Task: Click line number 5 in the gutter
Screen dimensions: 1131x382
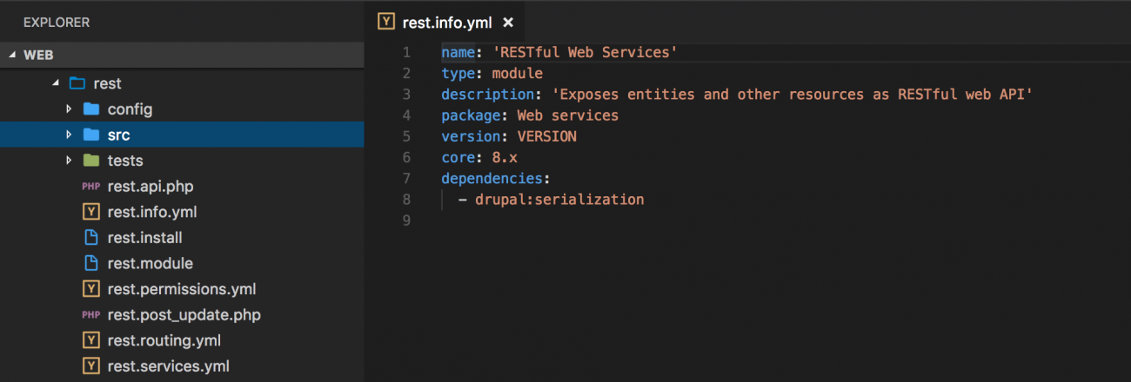Action: (x=406, y=136)
